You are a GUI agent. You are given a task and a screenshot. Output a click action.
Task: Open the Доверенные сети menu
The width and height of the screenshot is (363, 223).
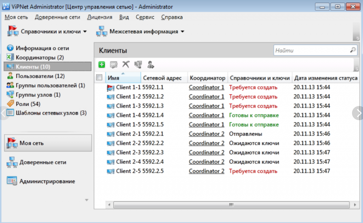[57, 17]
